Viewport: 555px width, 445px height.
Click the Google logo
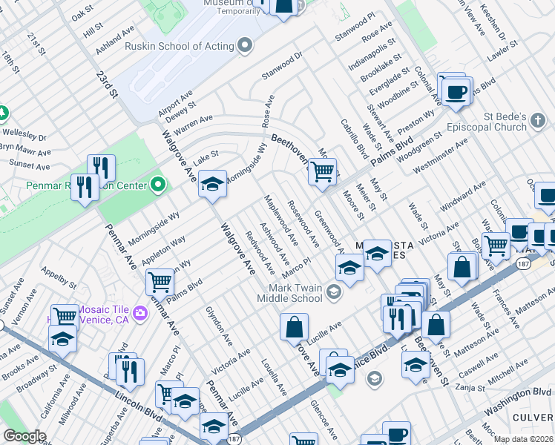point(24,437)
